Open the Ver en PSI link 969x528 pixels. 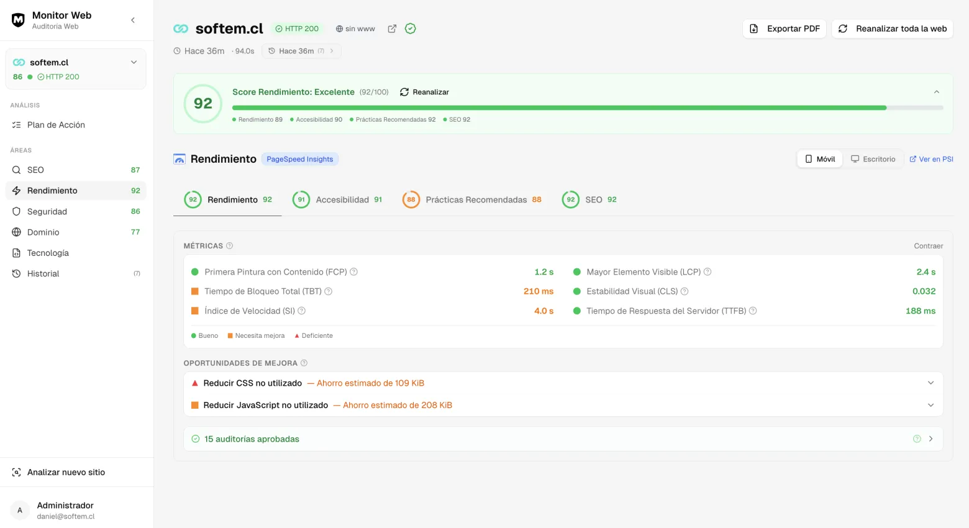[931, 159]
